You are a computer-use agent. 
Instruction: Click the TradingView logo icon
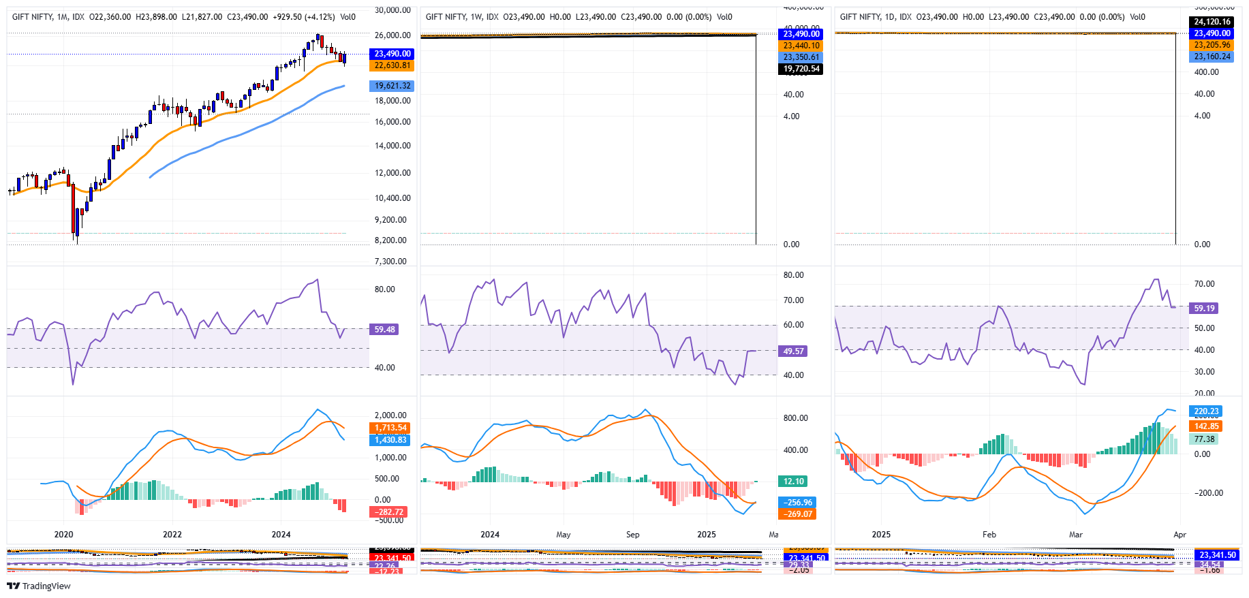[13, 586]
